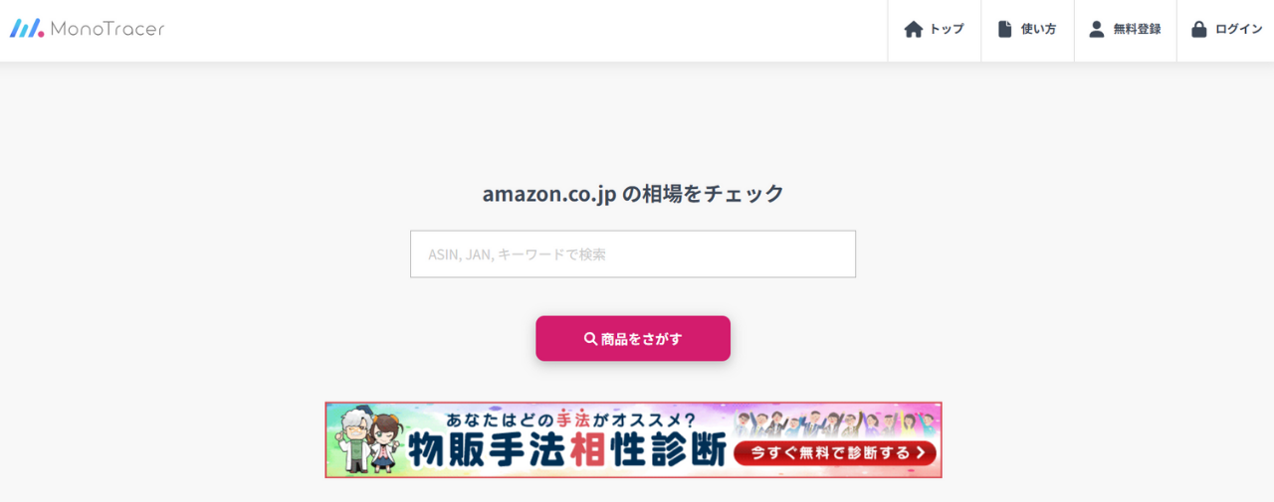Click the MonoTracer striped logo icon
1274x502 pixels.
coord(27,29)
